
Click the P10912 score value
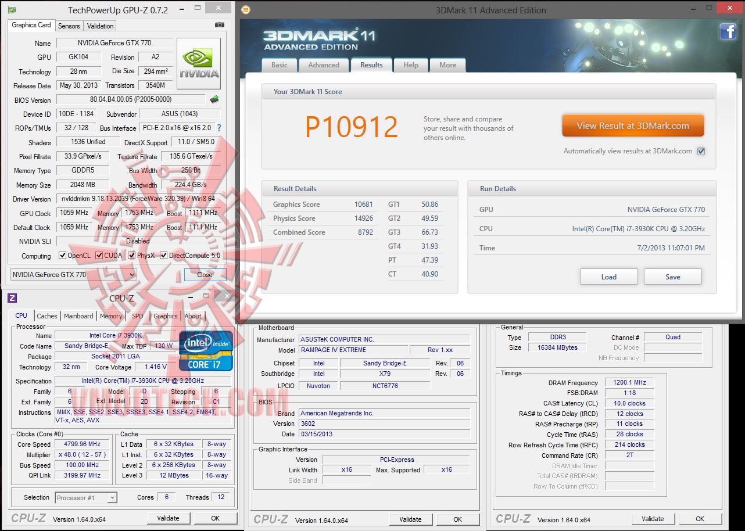point(352,127)
